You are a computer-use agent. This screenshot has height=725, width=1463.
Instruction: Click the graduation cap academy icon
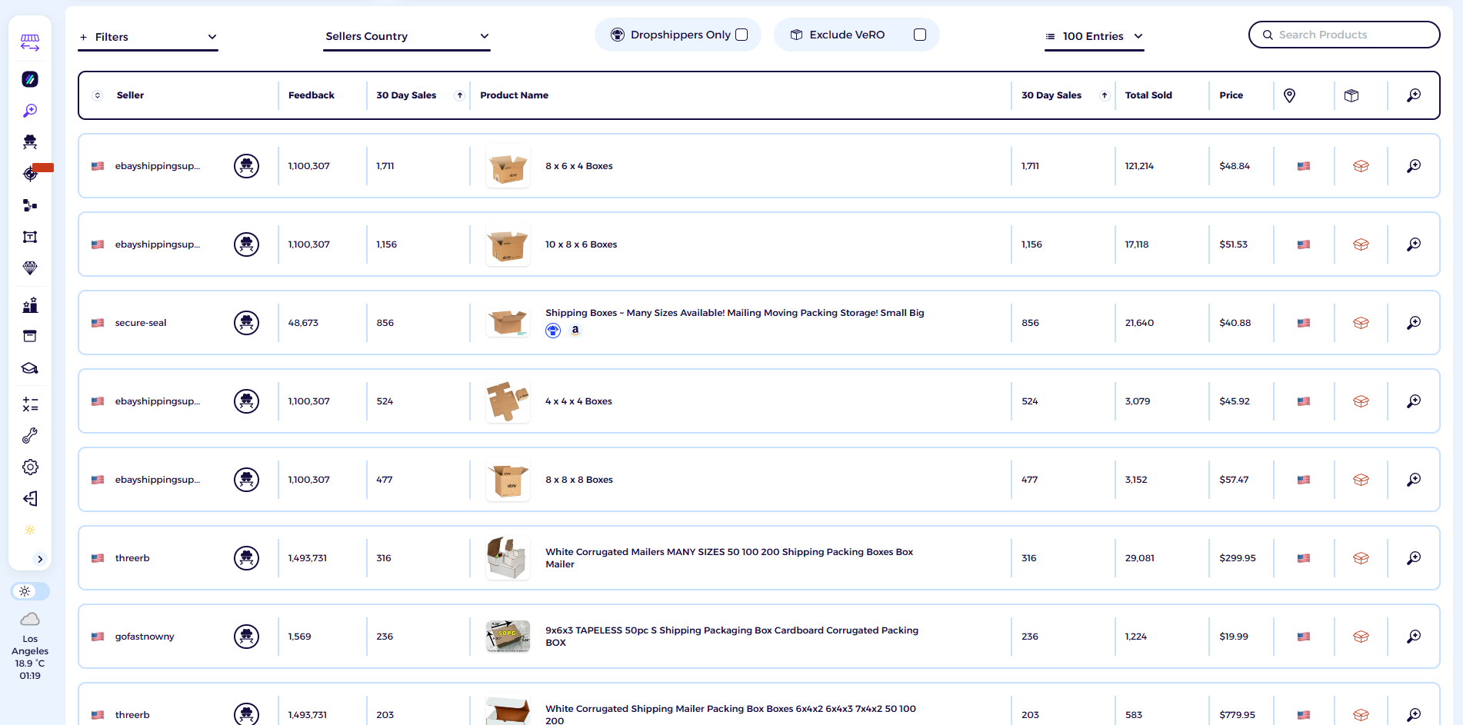tap(30, 368)
